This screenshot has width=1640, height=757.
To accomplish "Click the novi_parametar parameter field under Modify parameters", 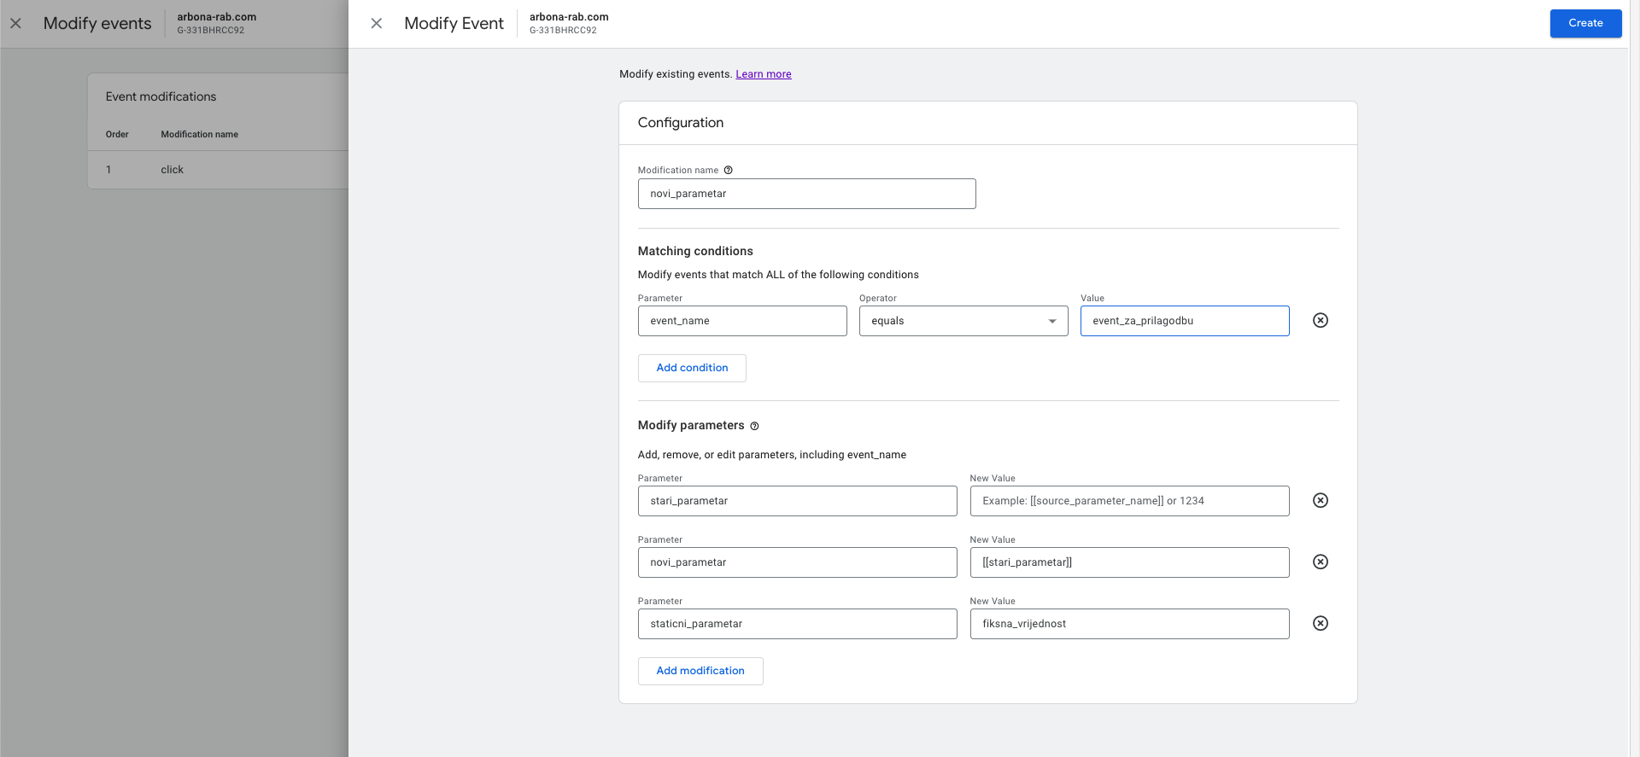I will coord(797,562).
